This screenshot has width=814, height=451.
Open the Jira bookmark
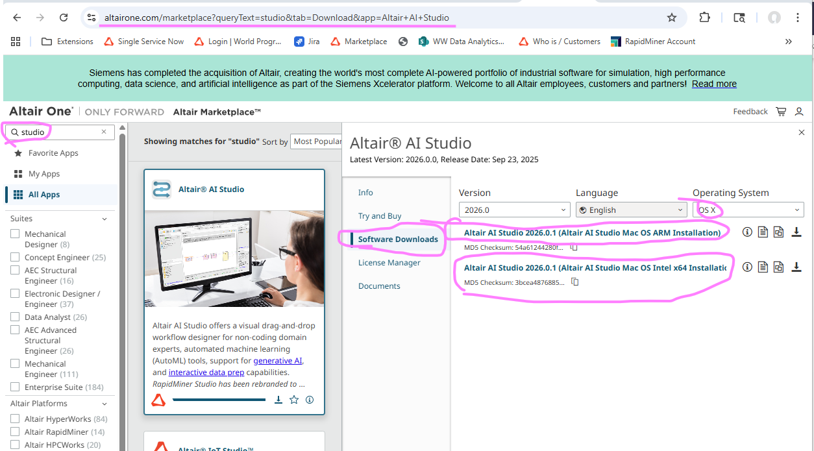307,42
